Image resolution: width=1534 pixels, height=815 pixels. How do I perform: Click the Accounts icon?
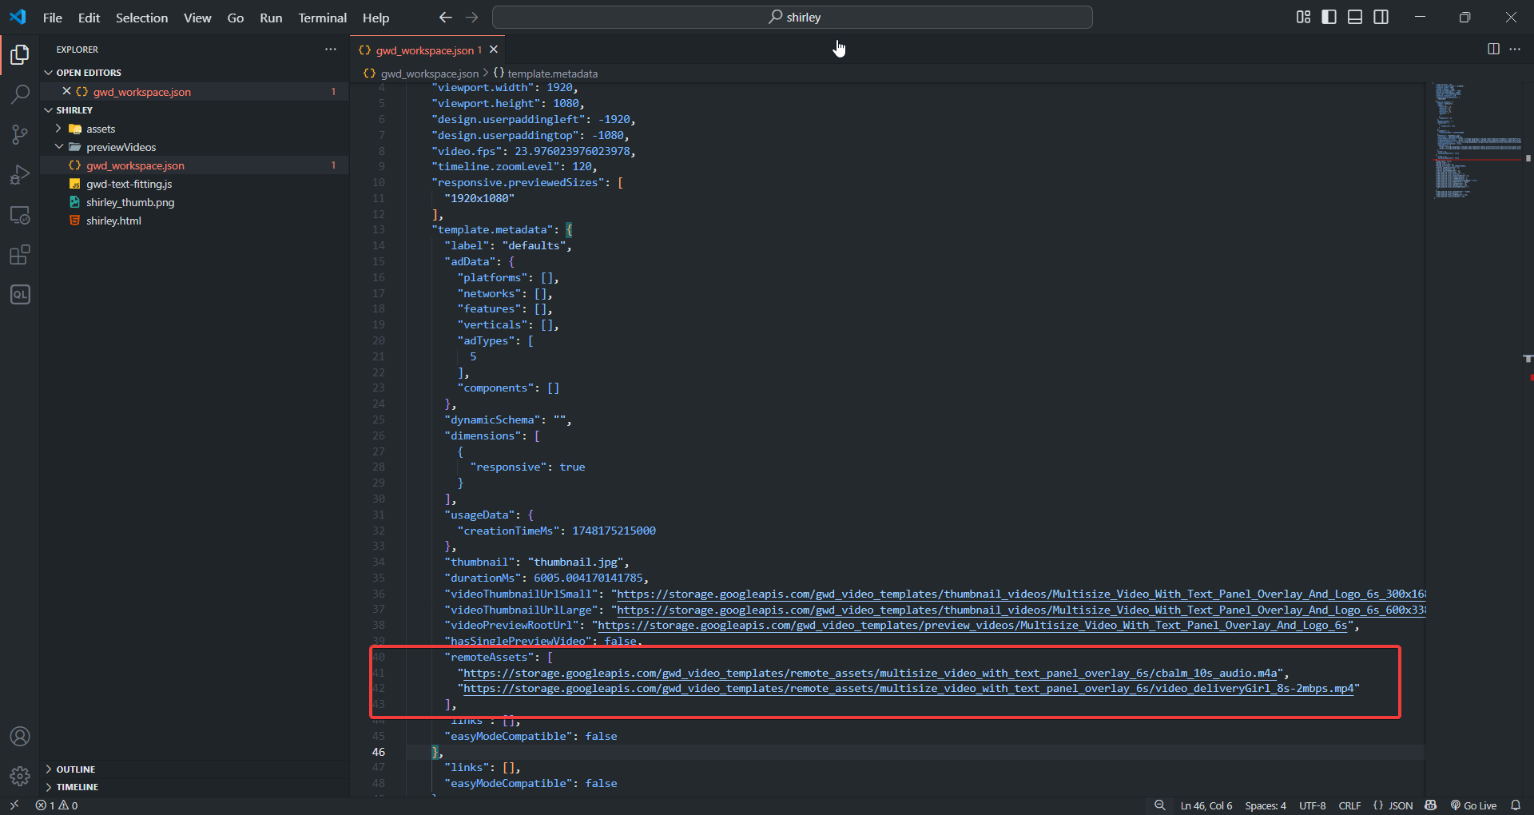20,736
